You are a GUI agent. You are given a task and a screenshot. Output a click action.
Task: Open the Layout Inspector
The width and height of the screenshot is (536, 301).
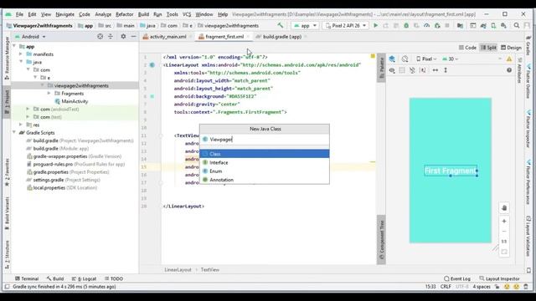click(x=499, y=278)
